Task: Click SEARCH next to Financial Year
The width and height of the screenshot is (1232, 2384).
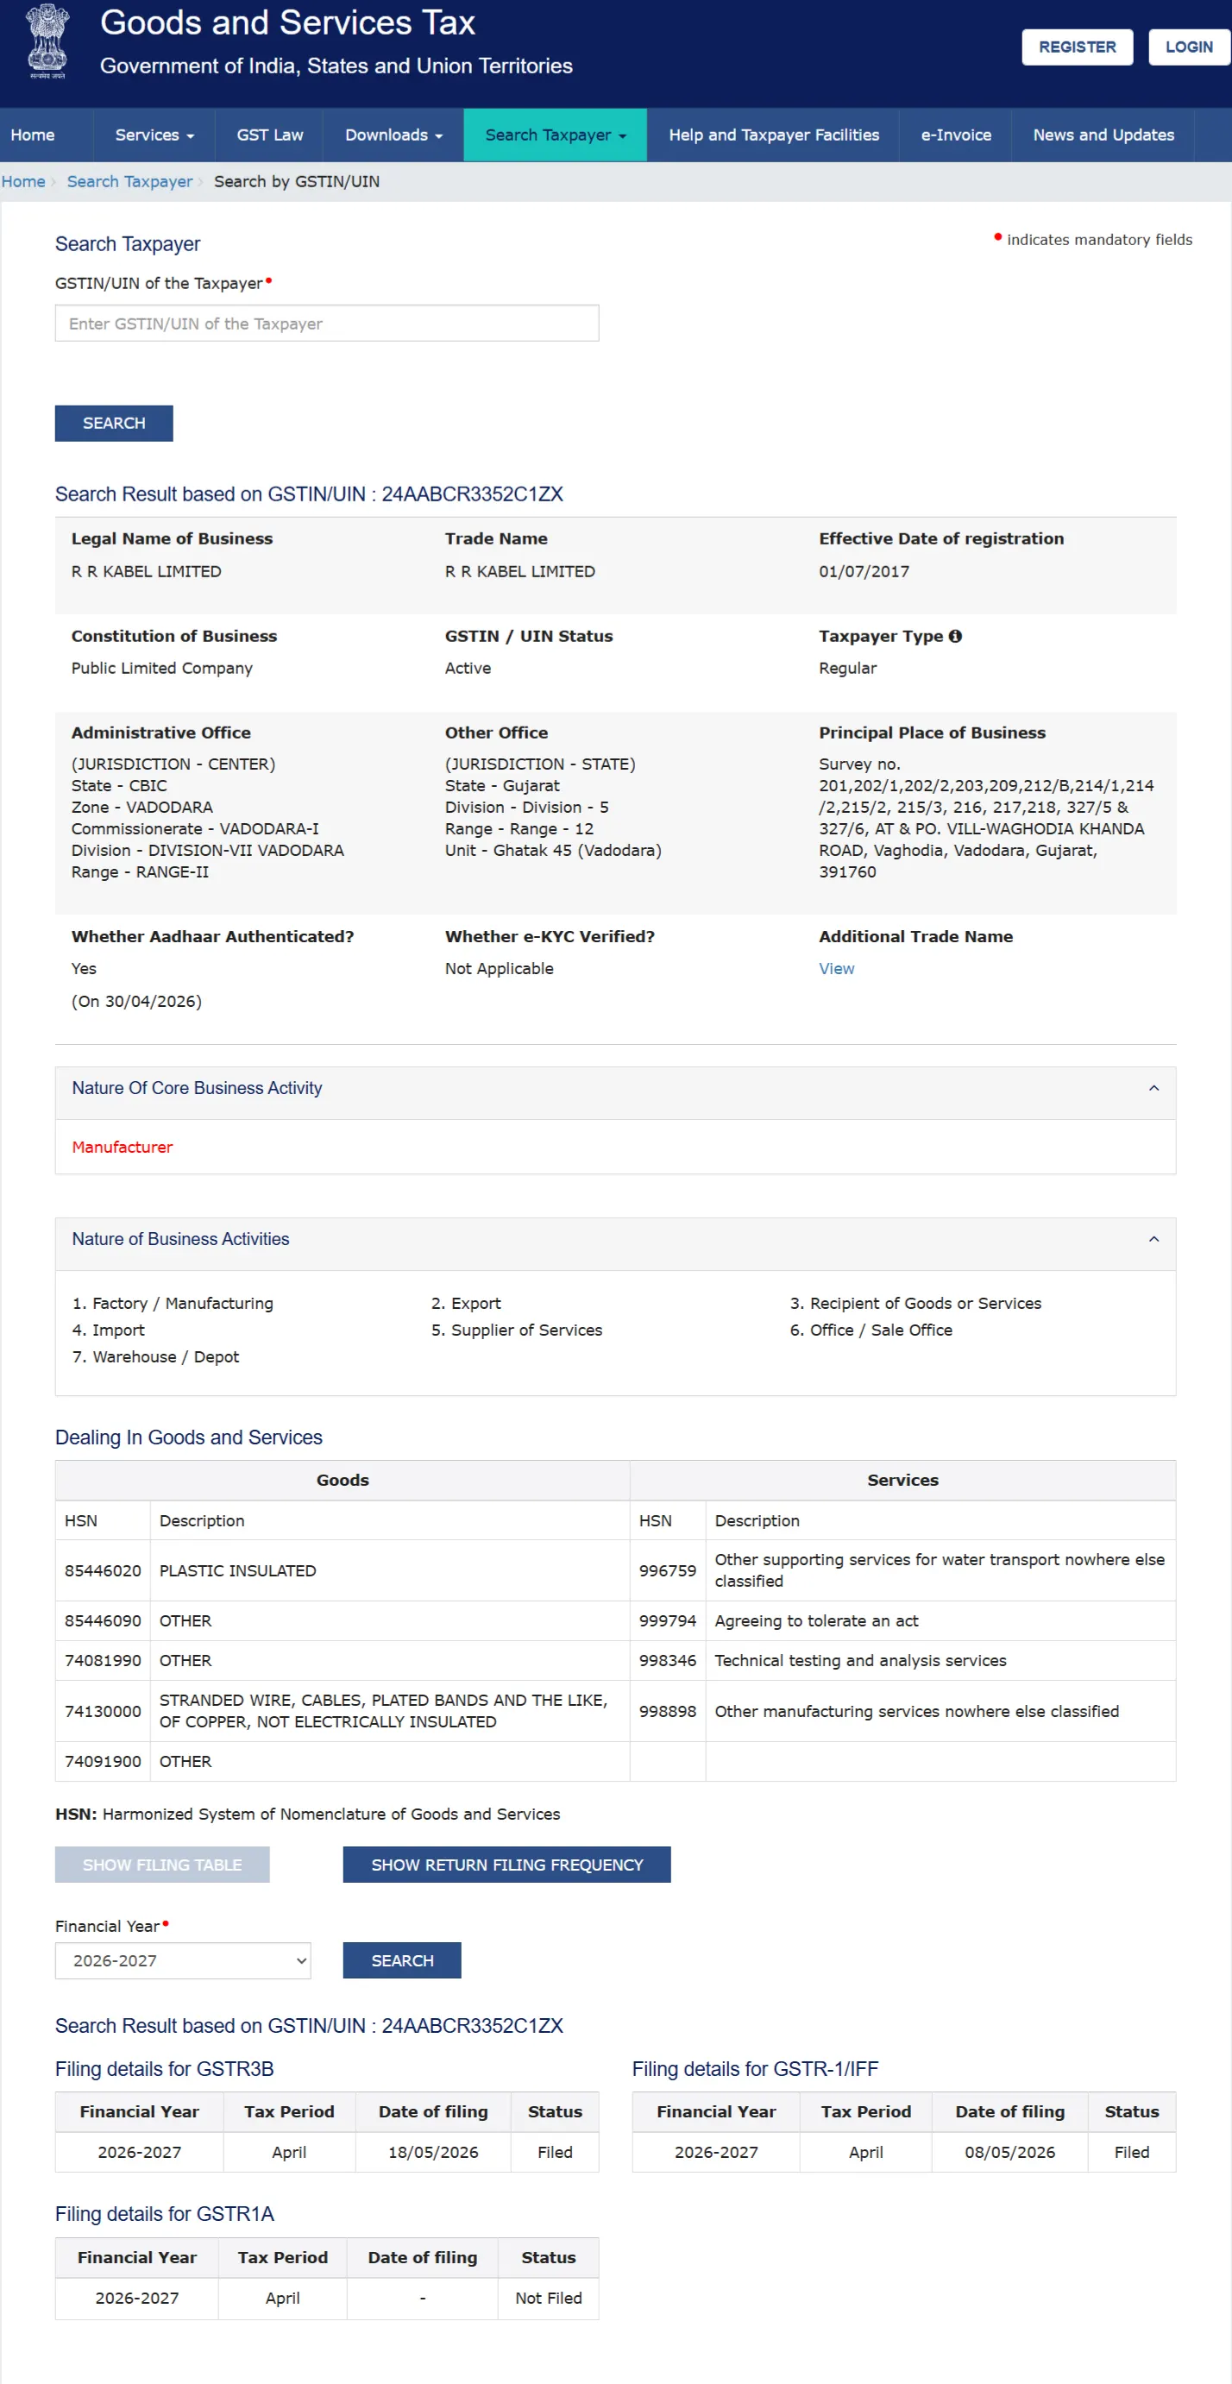Action: click(x=402, y=1960)
